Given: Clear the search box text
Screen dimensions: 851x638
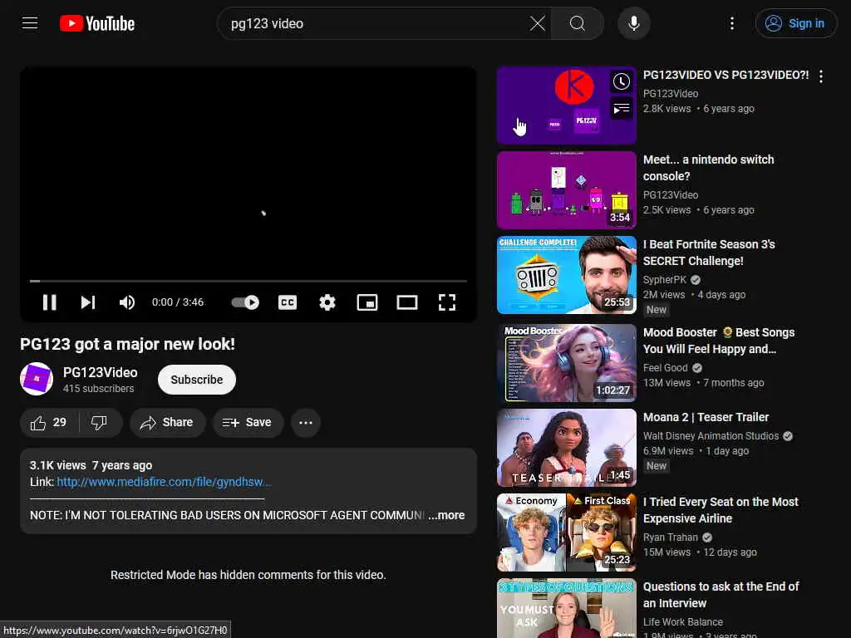Looking at the screenshot, I should [x=538, y=23].
